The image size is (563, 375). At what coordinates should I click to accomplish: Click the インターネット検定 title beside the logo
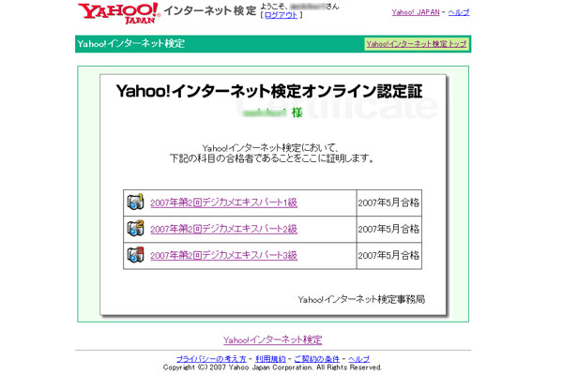(210, 10)
